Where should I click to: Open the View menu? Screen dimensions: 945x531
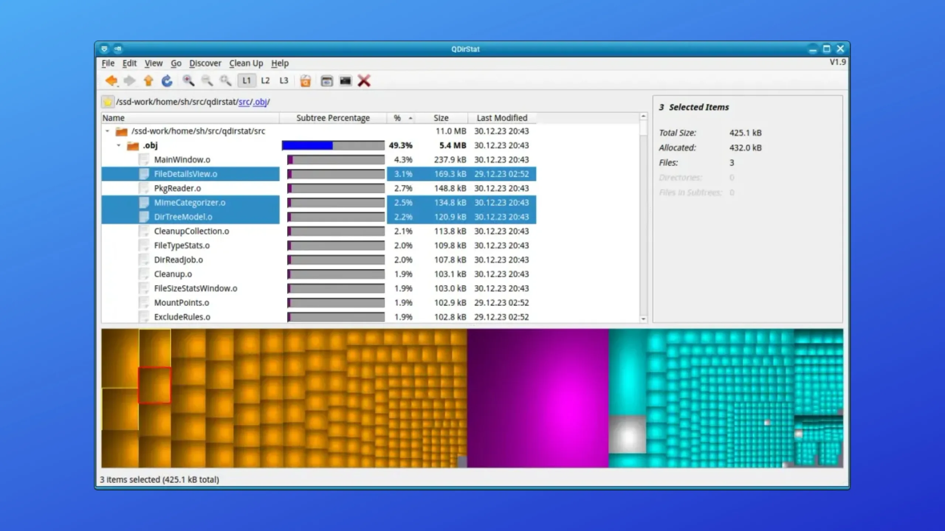[x=153, y=63]
